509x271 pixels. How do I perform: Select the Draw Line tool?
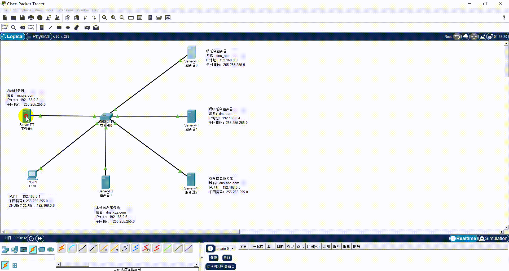pyautogui.click(x=50, y=28)
